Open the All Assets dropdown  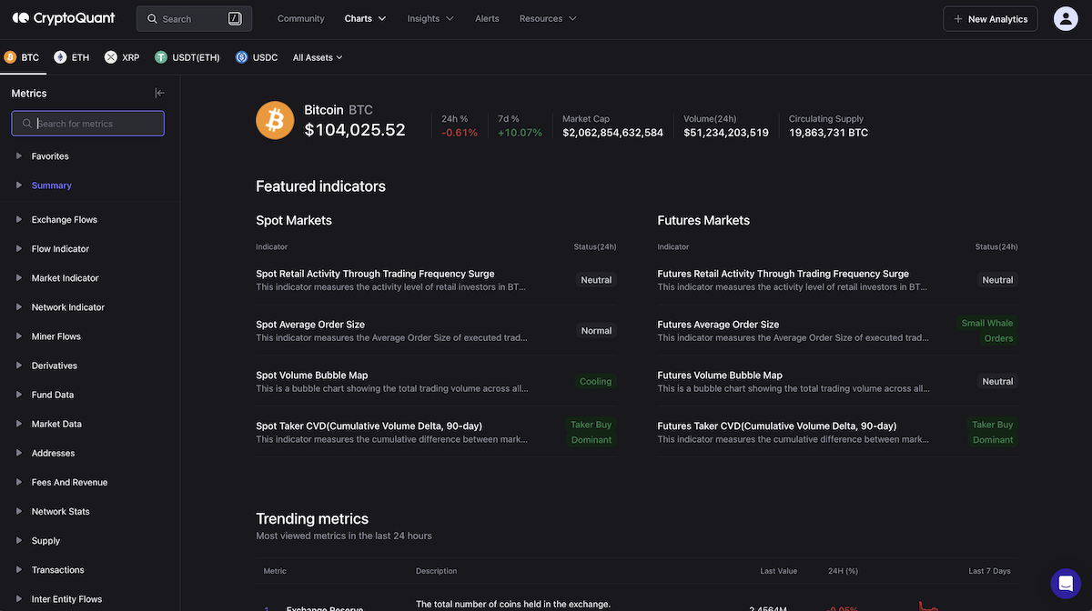[318, 57]
